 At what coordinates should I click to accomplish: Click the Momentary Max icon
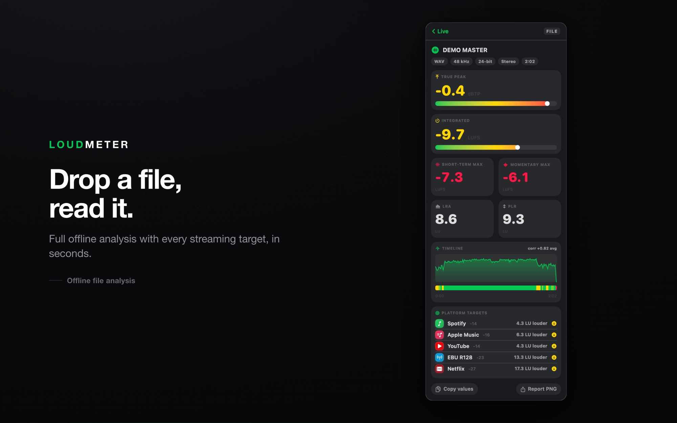coord(505,165)
